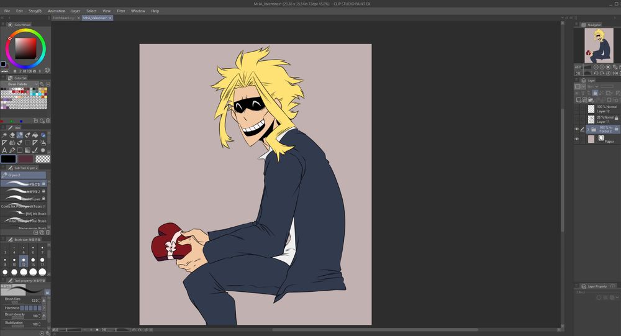Click the wrench icon below Tool property

click(x=48, y=334)
